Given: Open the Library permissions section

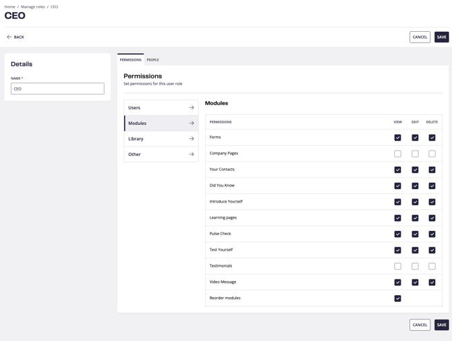Looking at the screenshot, I should [161, 139].
